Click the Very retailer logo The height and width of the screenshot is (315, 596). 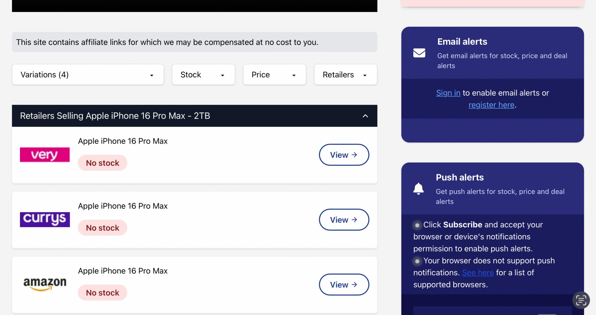coord(45,155)
